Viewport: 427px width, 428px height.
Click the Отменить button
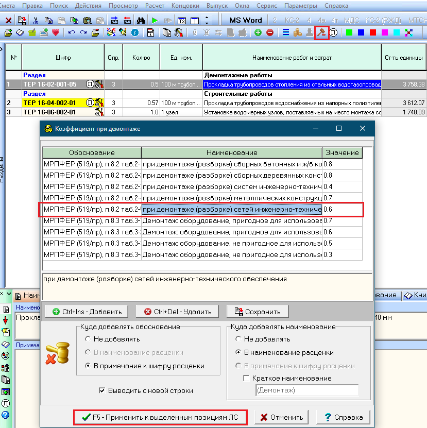tap(281, 417)
